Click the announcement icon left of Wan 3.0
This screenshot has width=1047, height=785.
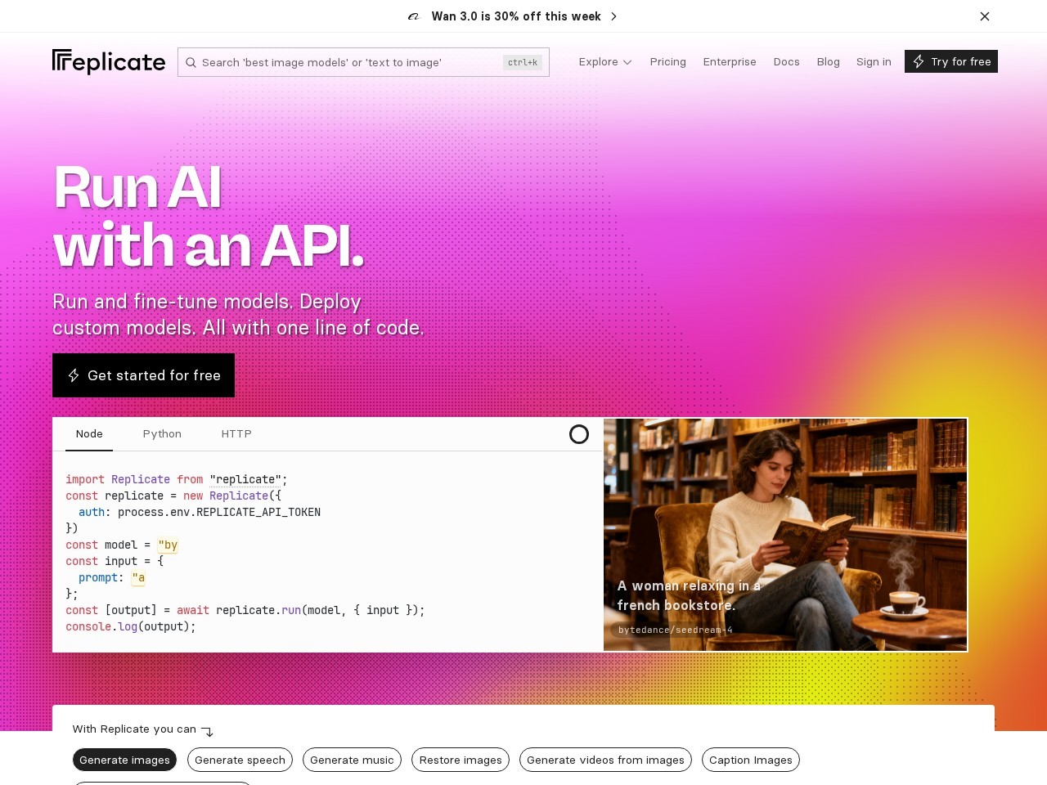coord(414,16)
